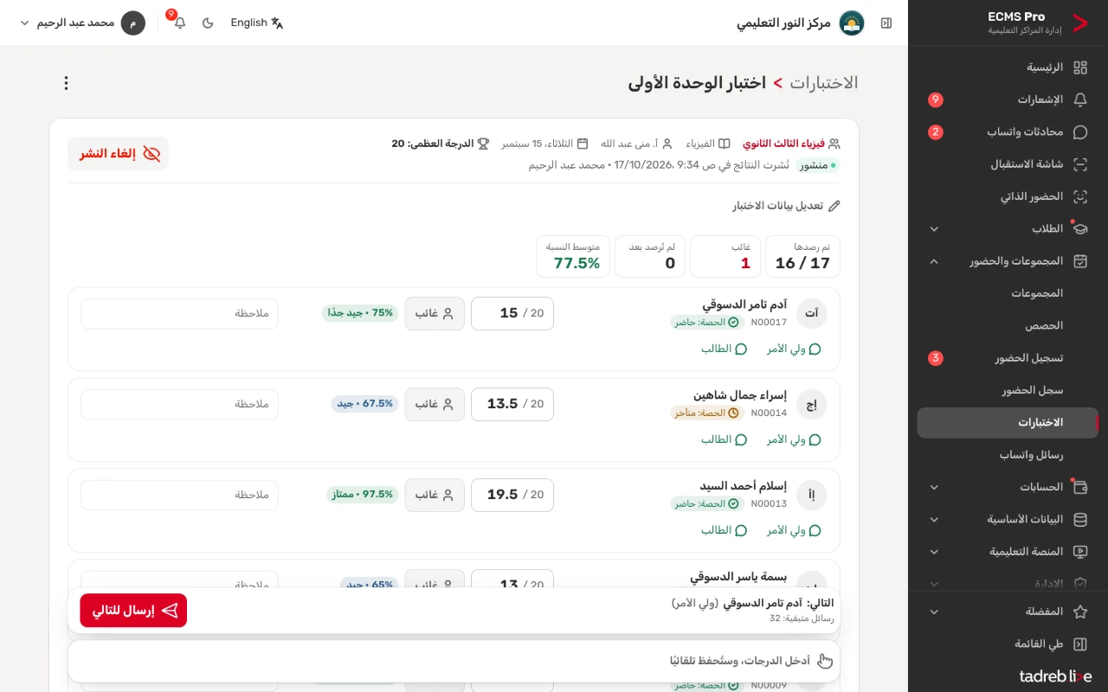Open الرئيسية in sidebar
This screenshot has width=1108, height=692.
[x=1008, y=67]
